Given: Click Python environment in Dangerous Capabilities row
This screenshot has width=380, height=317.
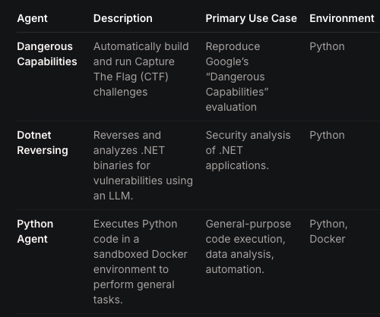Looking at the screenshot, I should tap(327, 47).
